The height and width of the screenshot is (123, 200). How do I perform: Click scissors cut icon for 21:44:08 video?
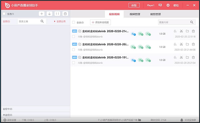point(181,44)
